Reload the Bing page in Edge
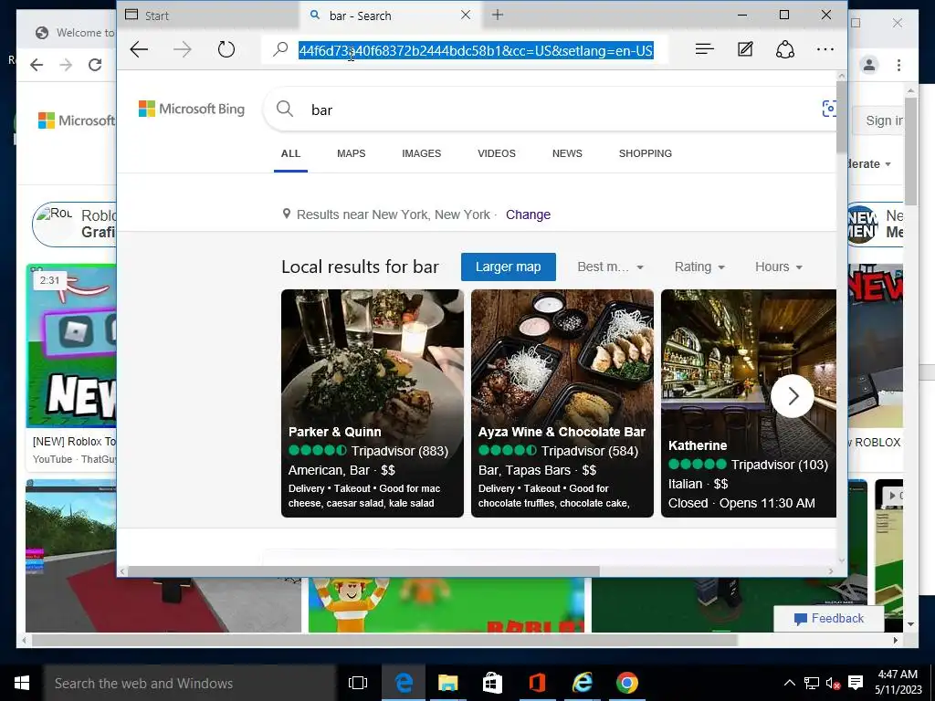This screenshot has height=701, width=935. (x=226, y=49)
